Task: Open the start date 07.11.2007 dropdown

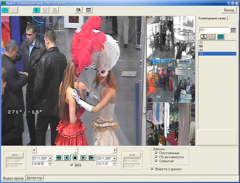Action: (x=50, y=158)
